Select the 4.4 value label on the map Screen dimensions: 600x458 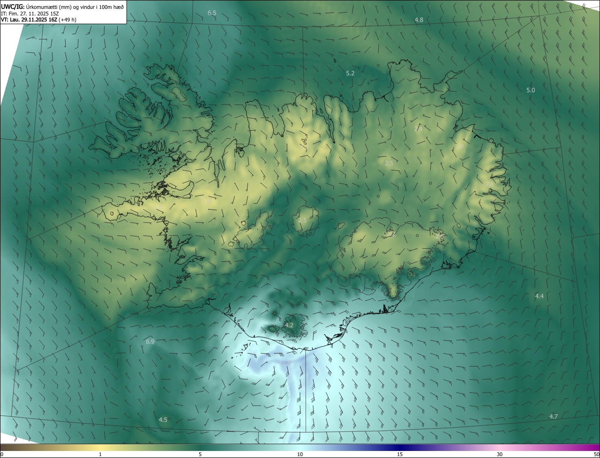[540, 296]
